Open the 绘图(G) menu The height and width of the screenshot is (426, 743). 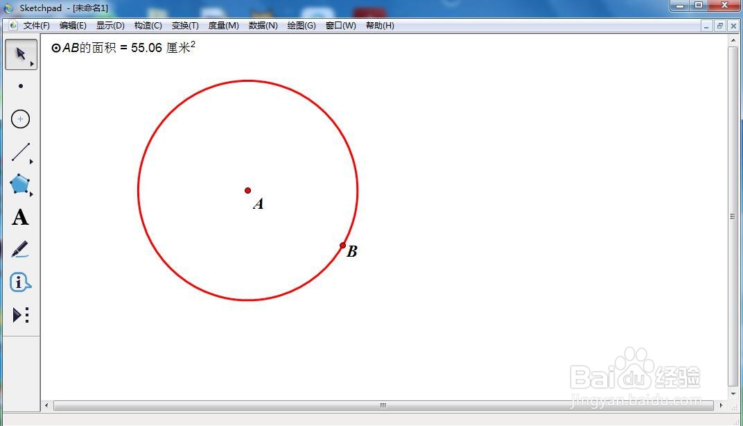coord(301,26)
